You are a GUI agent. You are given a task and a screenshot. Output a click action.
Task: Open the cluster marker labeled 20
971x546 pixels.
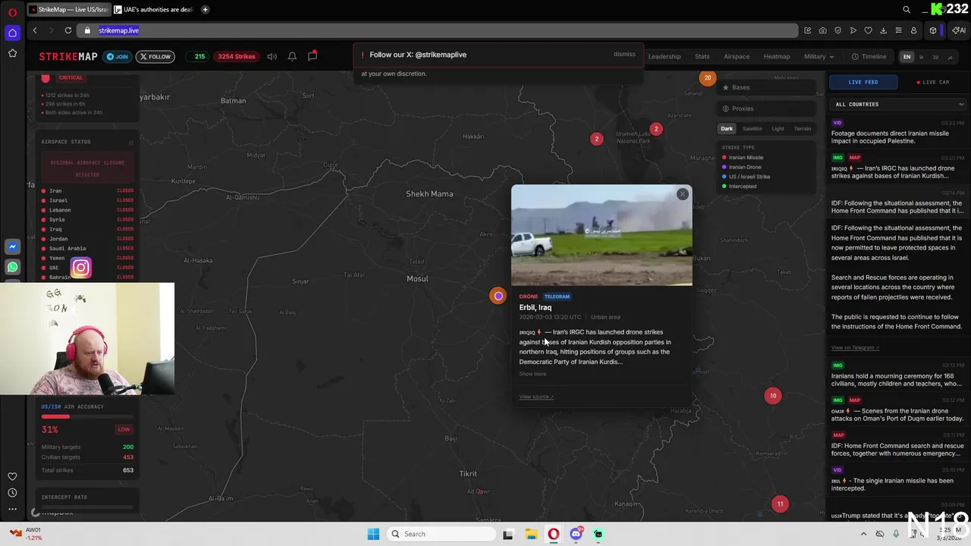point(707,77)
